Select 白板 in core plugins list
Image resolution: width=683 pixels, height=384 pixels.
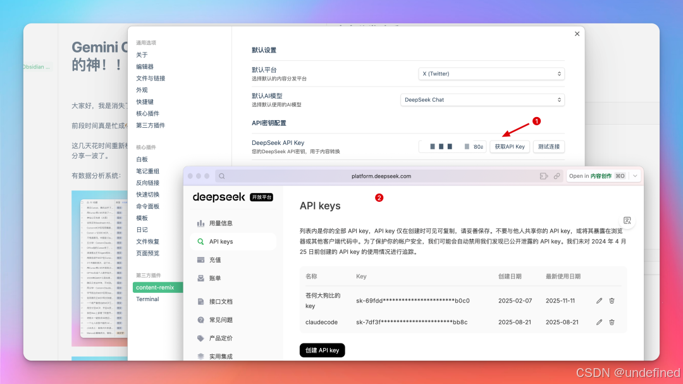(142, 159)
